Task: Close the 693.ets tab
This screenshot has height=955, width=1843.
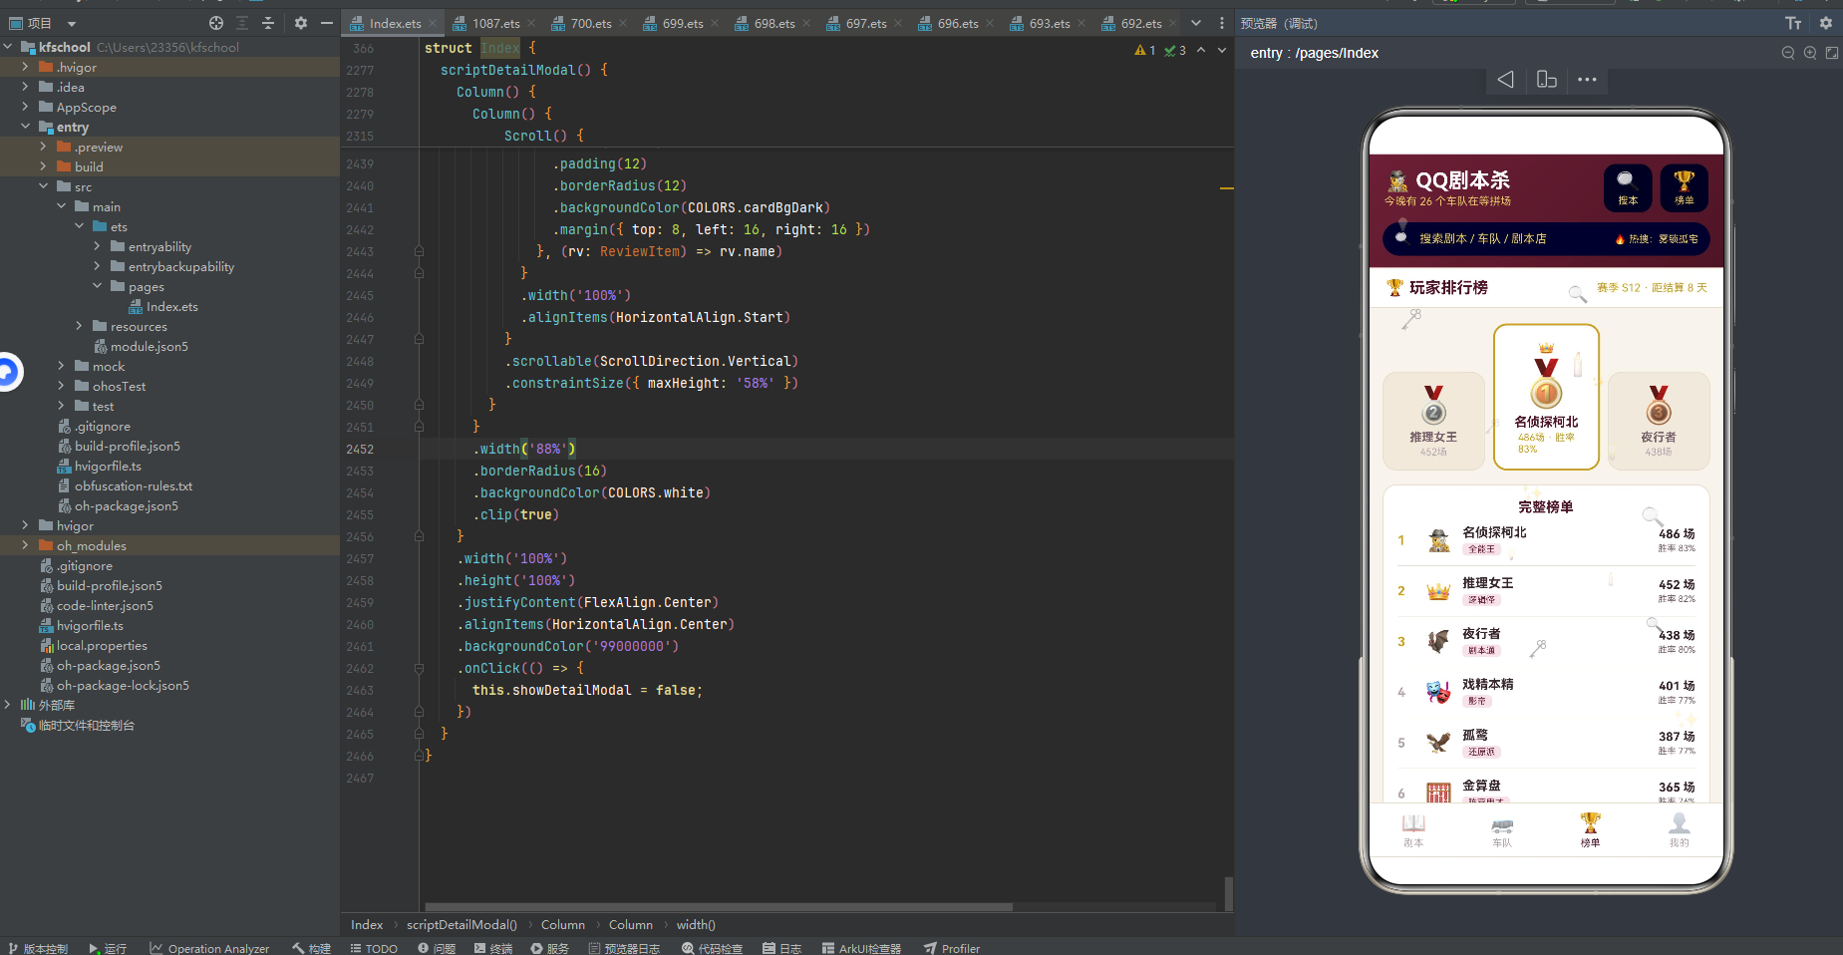Action: pos(1081,24)
